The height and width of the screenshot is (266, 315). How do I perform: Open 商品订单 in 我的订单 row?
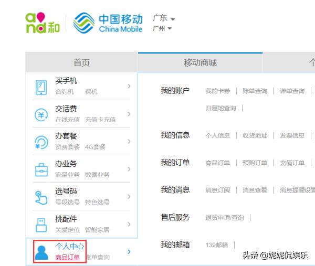tap(217, 163)
